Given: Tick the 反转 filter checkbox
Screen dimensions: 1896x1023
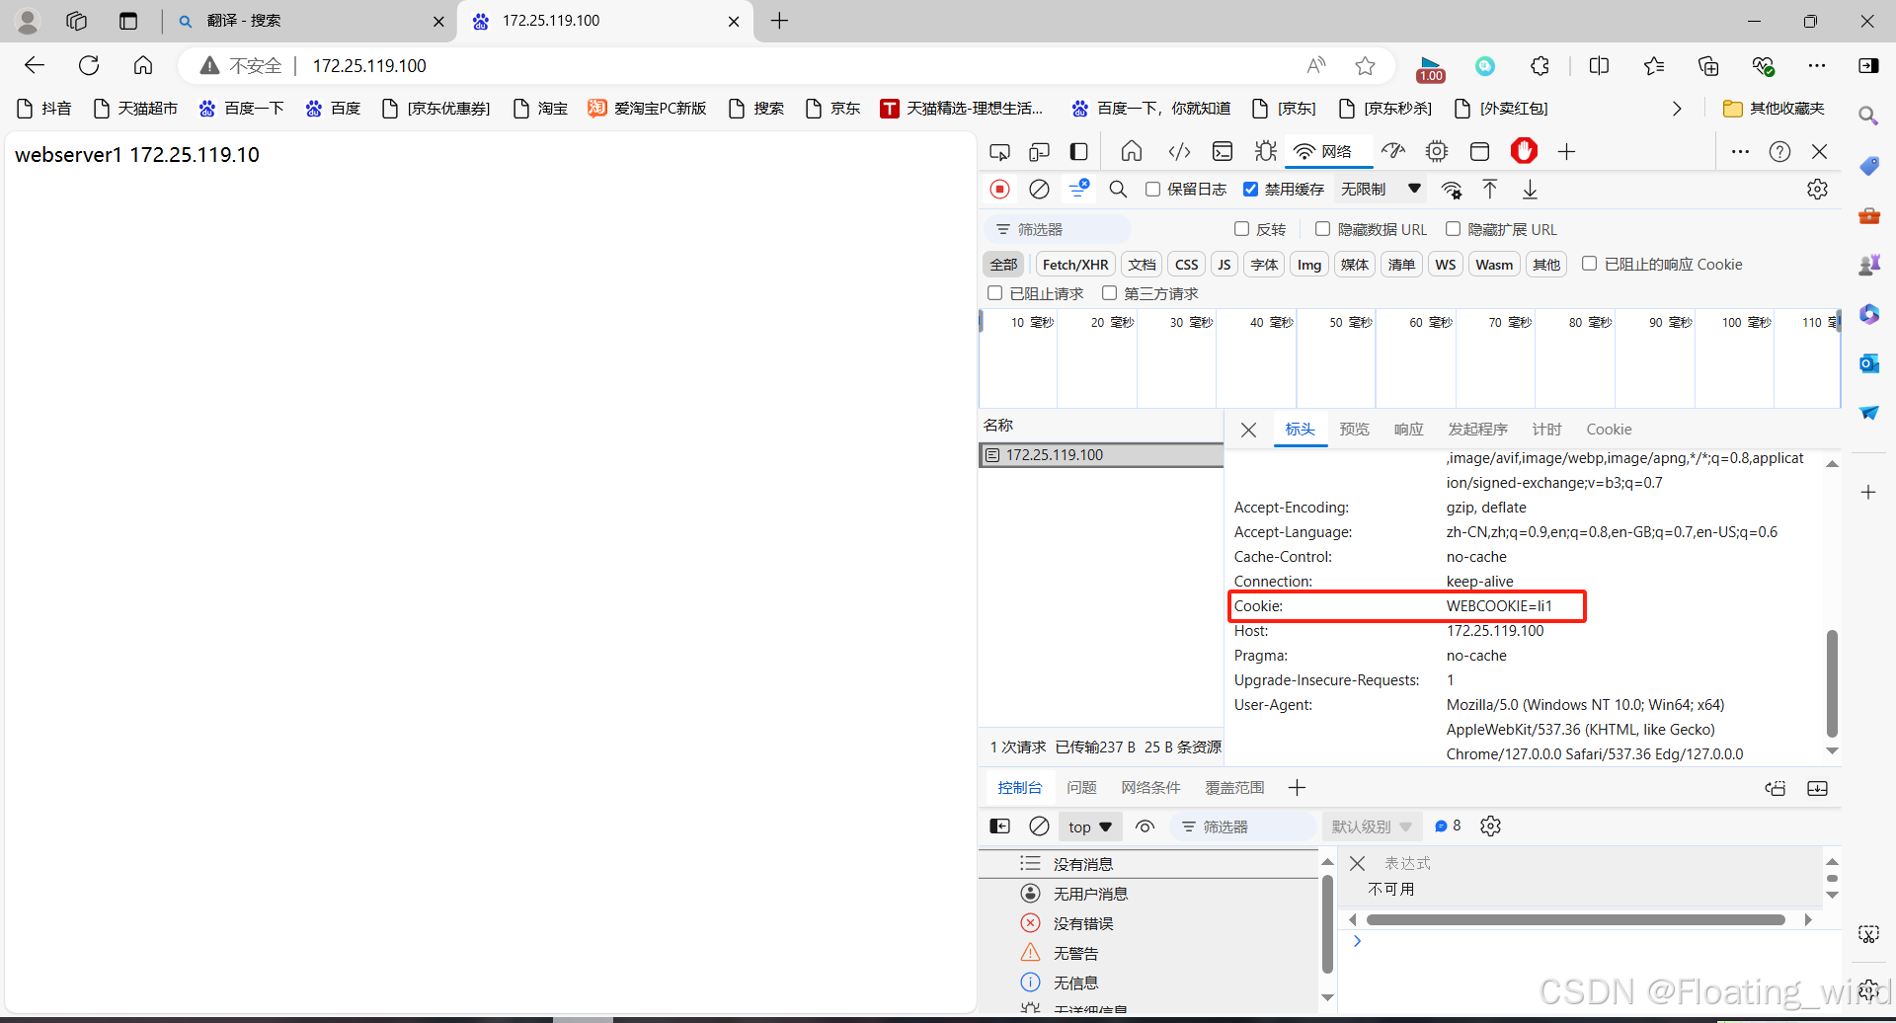Looking at the screenshot, I should coord(1241,229).
